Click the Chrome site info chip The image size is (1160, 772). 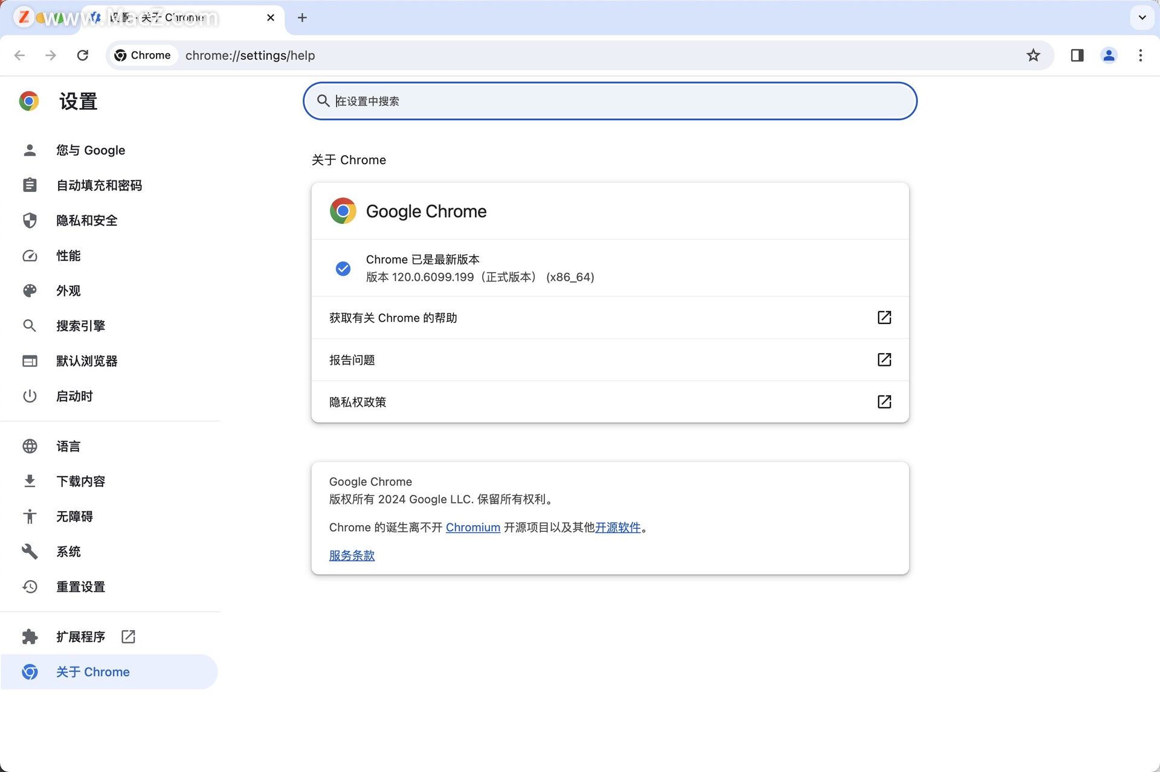pos(143,56)
